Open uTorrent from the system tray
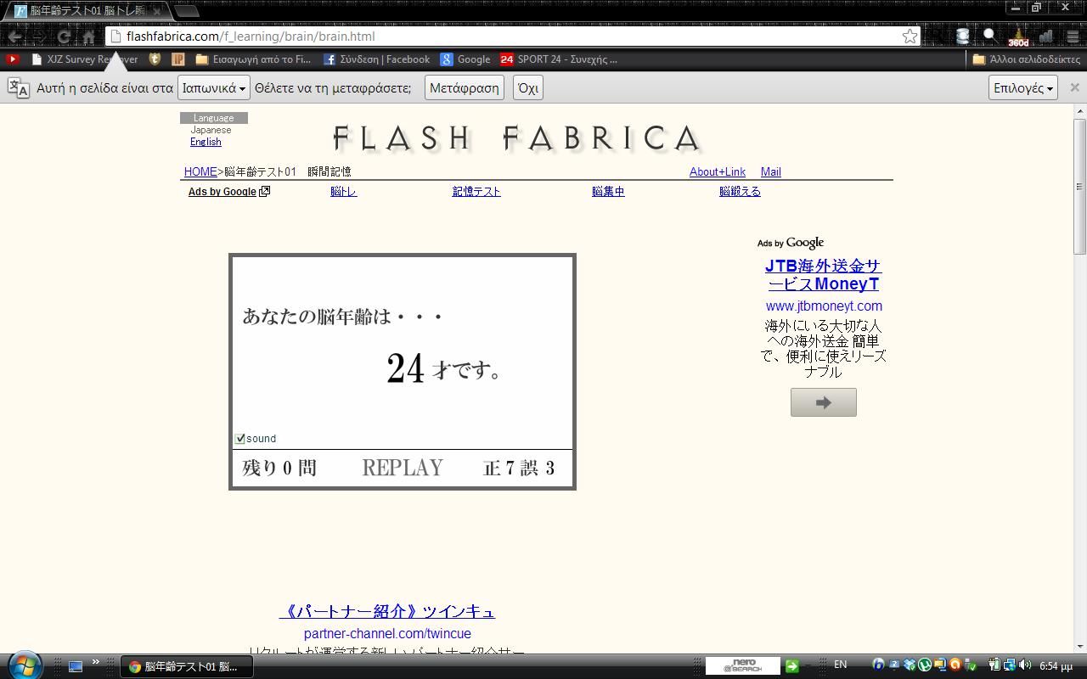 click(923, 665)
